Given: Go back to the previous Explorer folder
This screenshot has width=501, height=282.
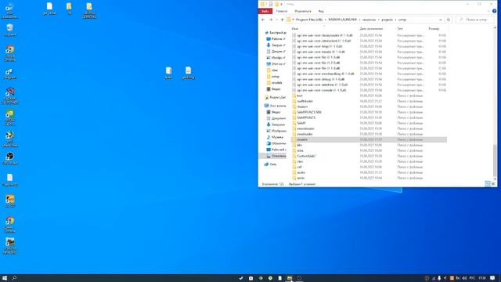Looking at the screenshot, I should coord(263,20).
